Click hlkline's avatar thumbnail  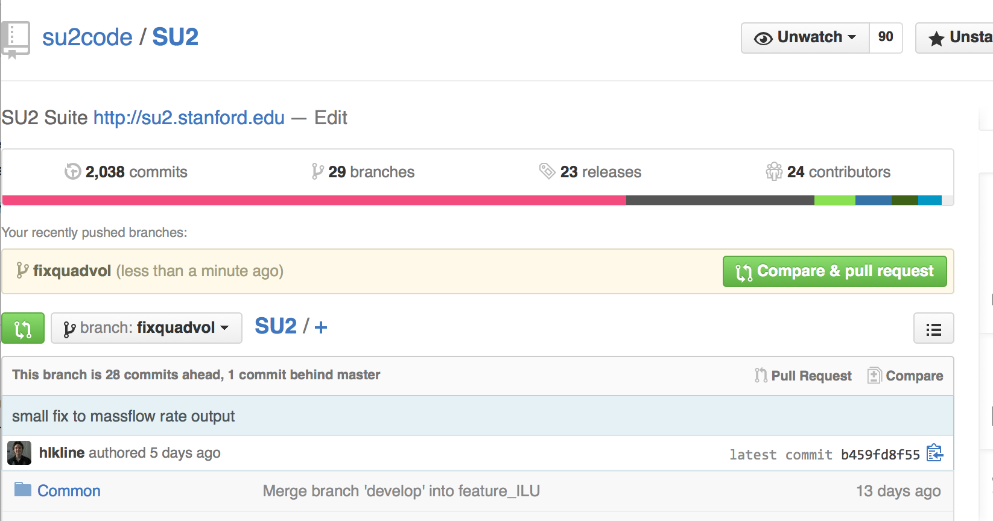click(19, 453)
